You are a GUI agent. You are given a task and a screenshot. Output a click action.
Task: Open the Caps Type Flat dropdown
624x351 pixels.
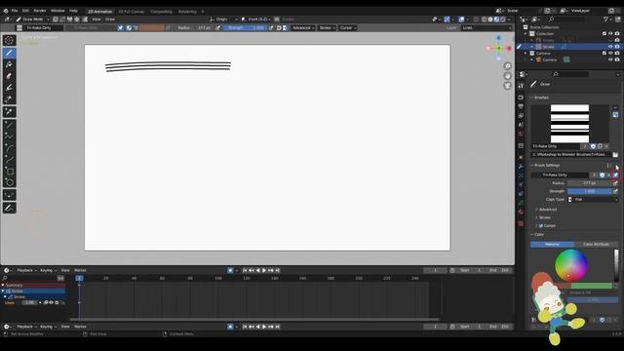[593, 199]
